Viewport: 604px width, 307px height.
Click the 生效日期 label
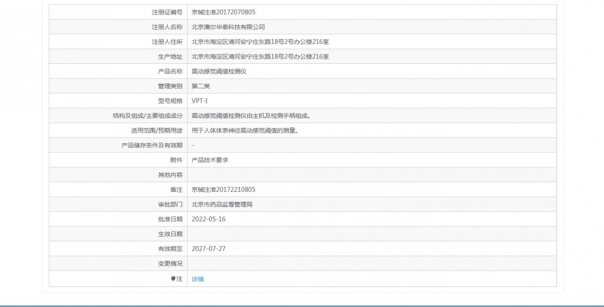tap(170, 234)
